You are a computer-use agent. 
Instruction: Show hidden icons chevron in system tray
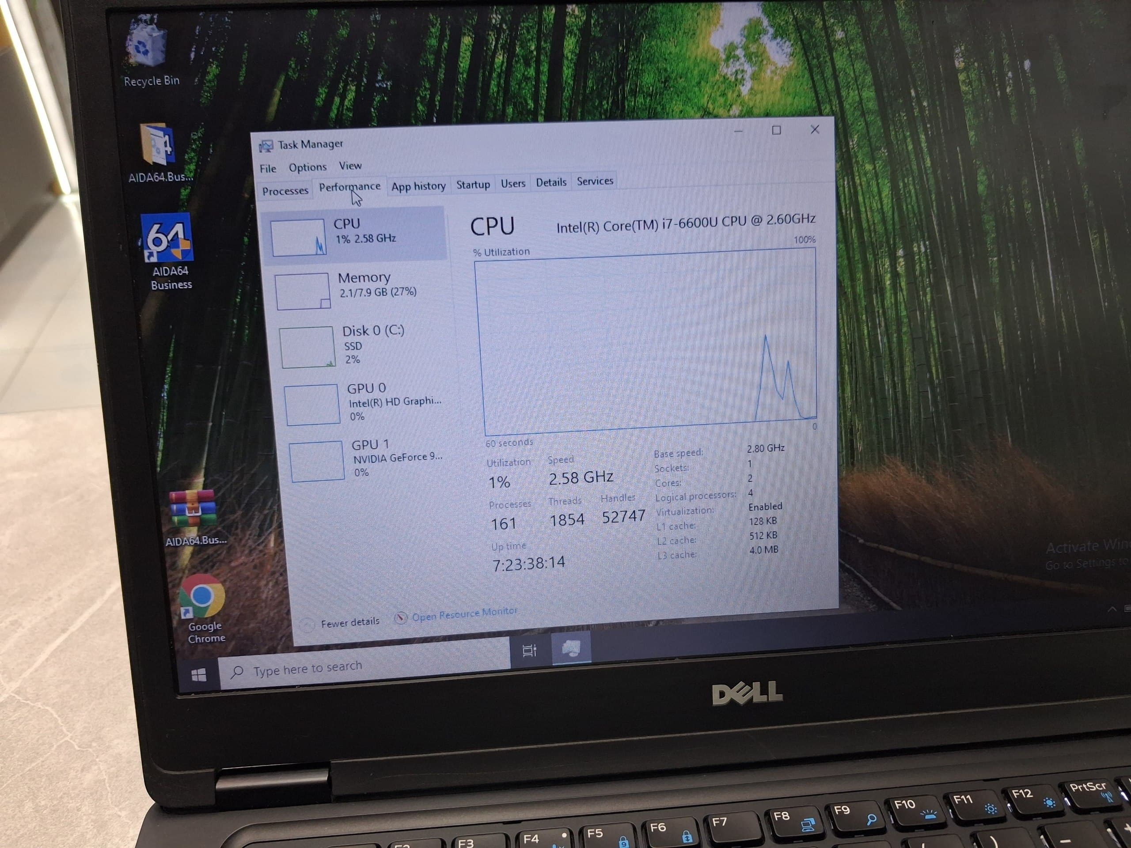pyautogui.click(x=1112, y=609)
